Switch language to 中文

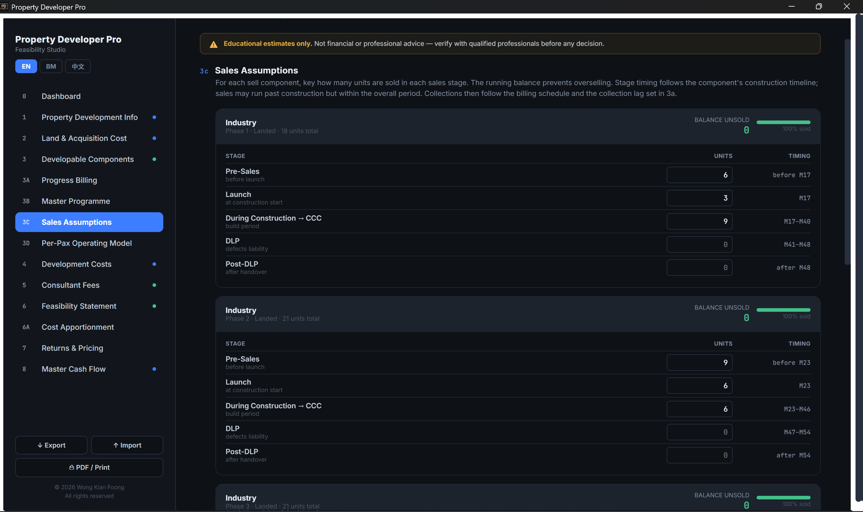78,66
